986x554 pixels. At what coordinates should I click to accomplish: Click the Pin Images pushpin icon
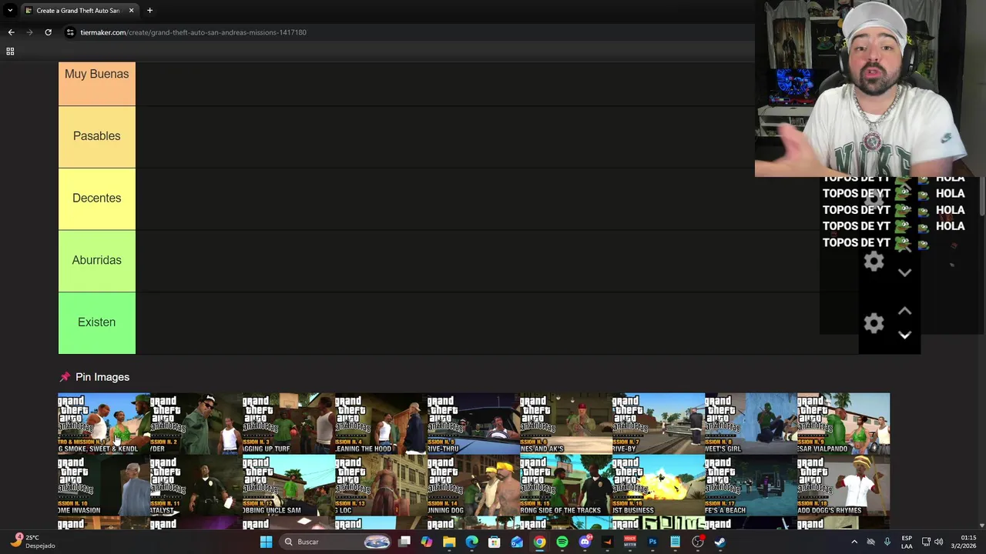point(65,377)
